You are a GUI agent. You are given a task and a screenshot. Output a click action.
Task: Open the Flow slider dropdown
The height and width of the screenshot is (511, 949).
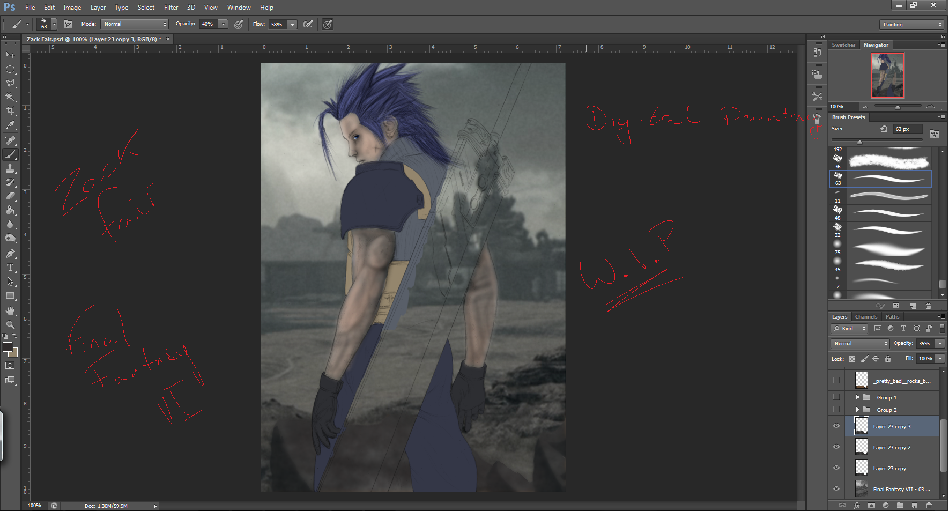[x=292, y=24]
